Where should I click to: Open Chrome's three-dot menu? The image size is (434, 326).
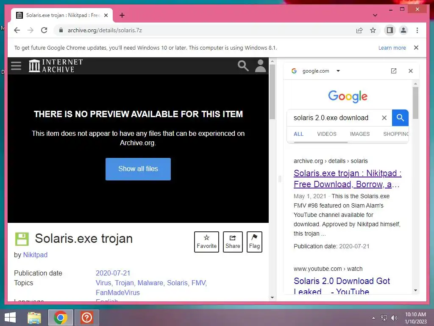417,30
